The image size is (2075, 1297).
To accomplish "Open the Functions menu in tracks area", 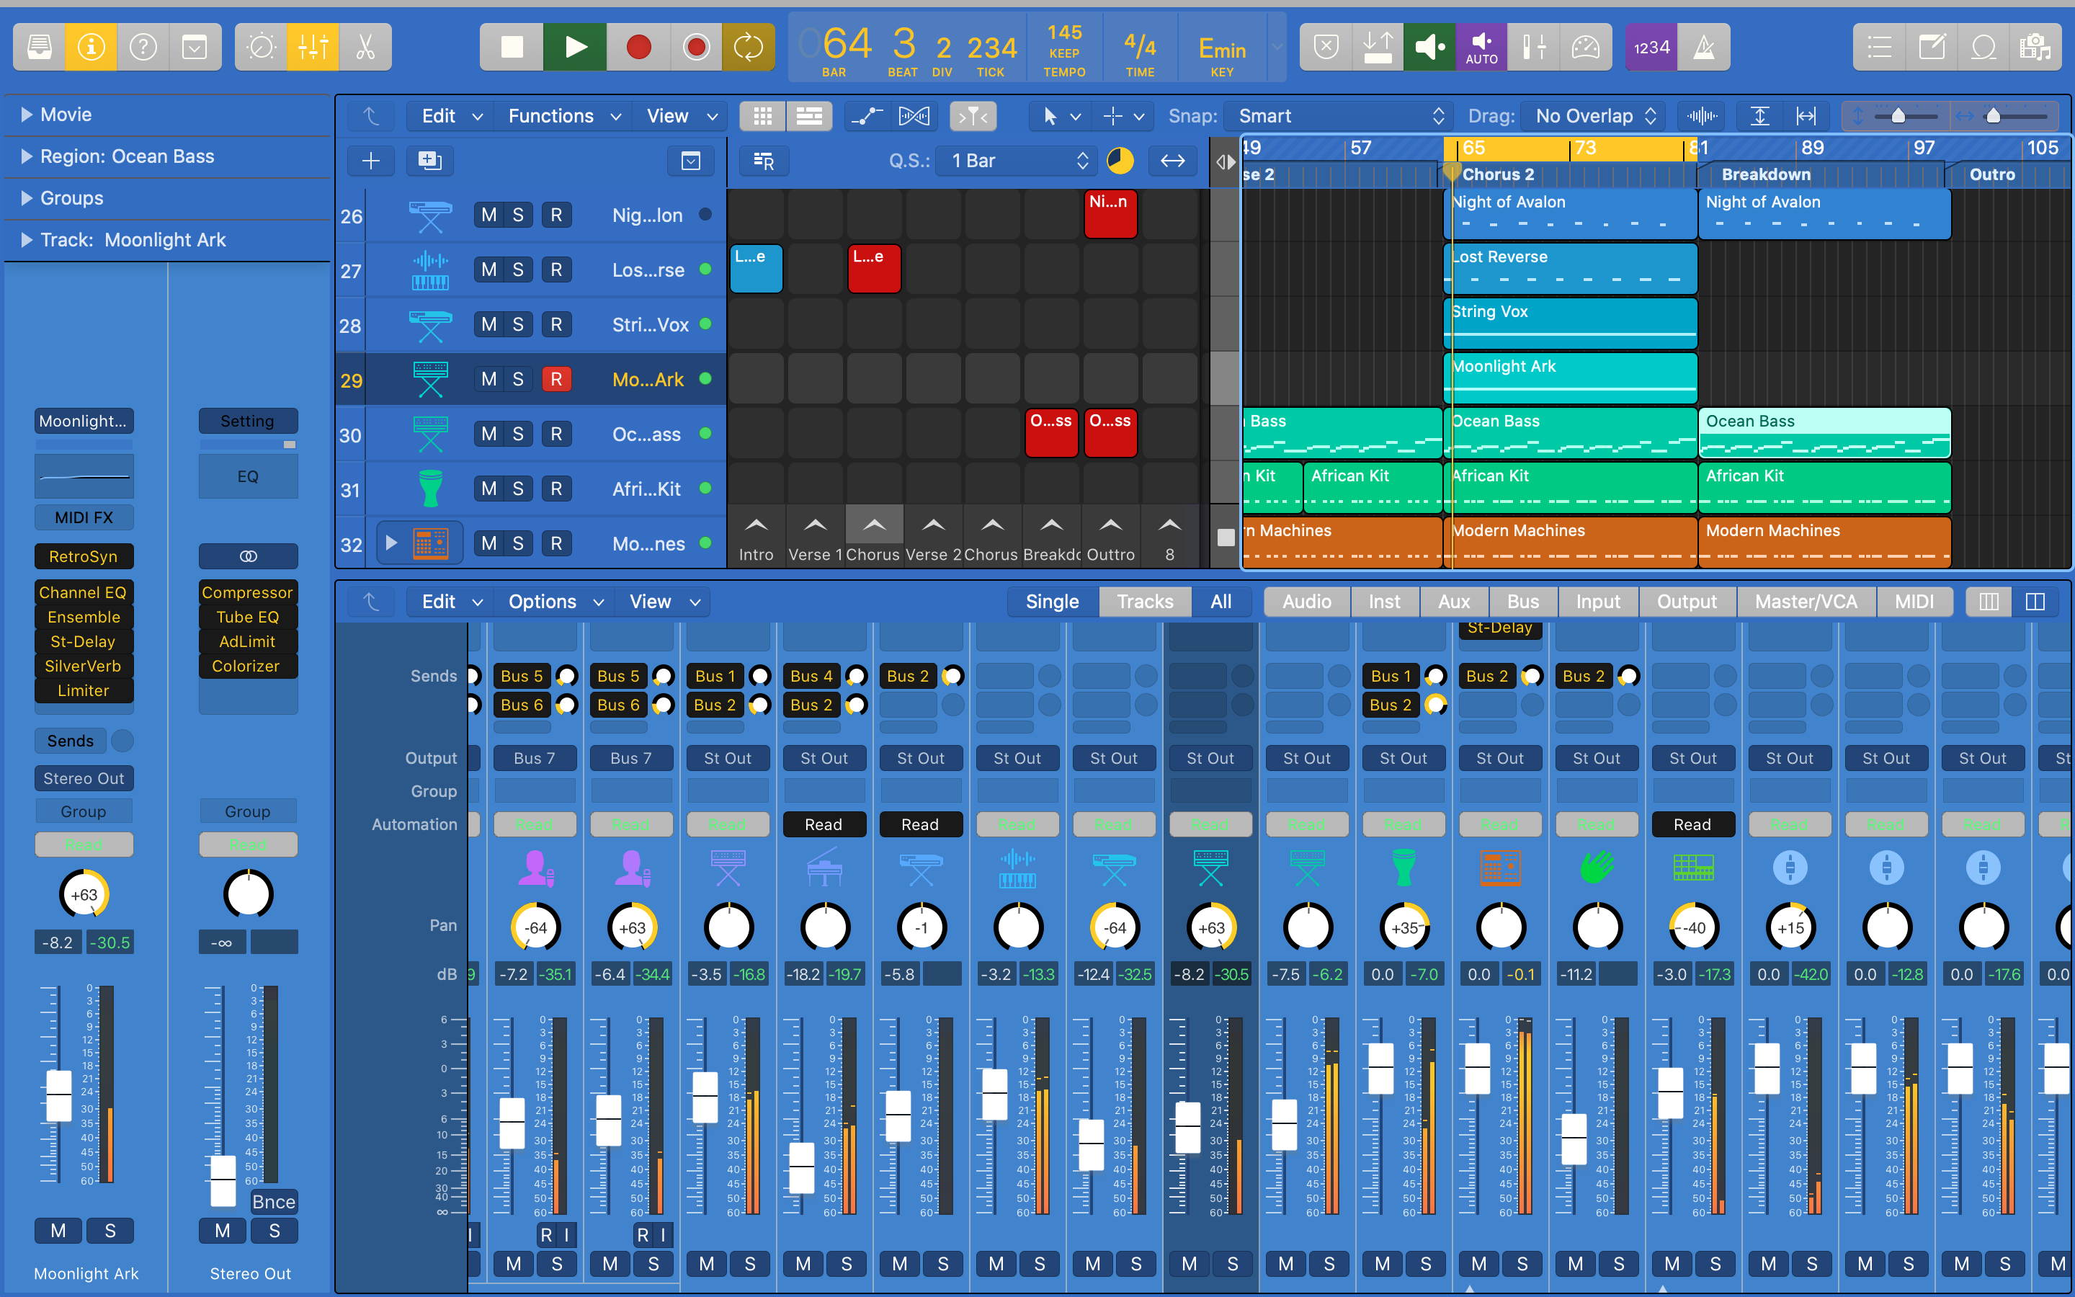I will pos(563,116).
